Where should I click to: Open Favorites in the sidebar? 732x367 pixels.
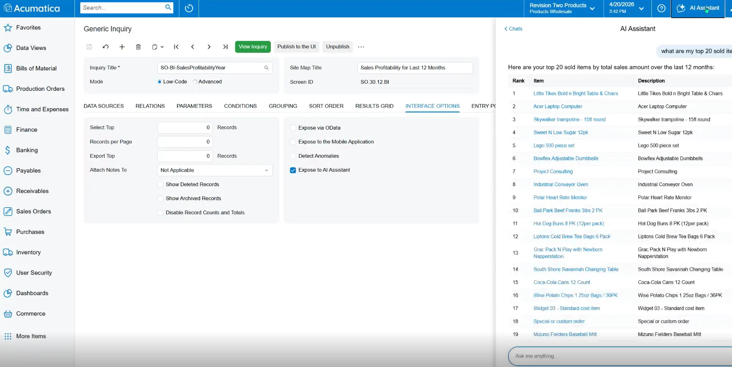(x=29, y=28)
